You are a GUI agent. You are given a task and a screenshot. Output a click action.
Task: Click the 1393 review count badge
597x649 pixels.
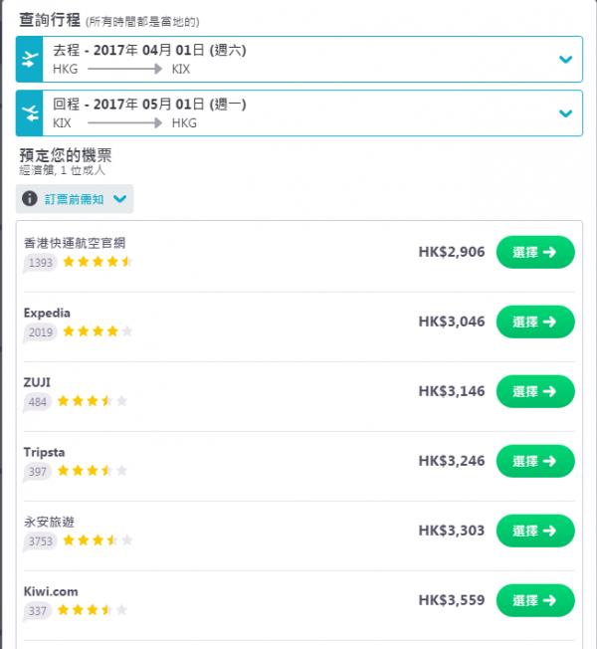coord(41,263)
